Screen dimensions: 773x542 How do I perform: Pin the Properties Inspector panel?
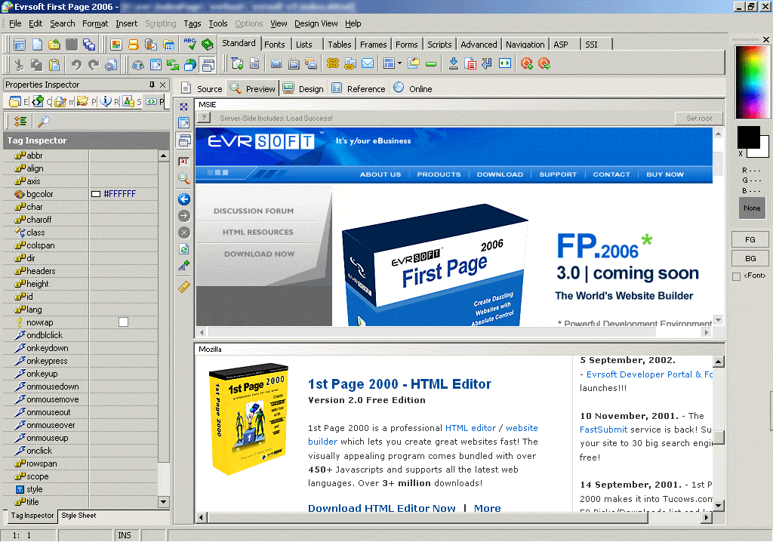[x=152, y=85]
